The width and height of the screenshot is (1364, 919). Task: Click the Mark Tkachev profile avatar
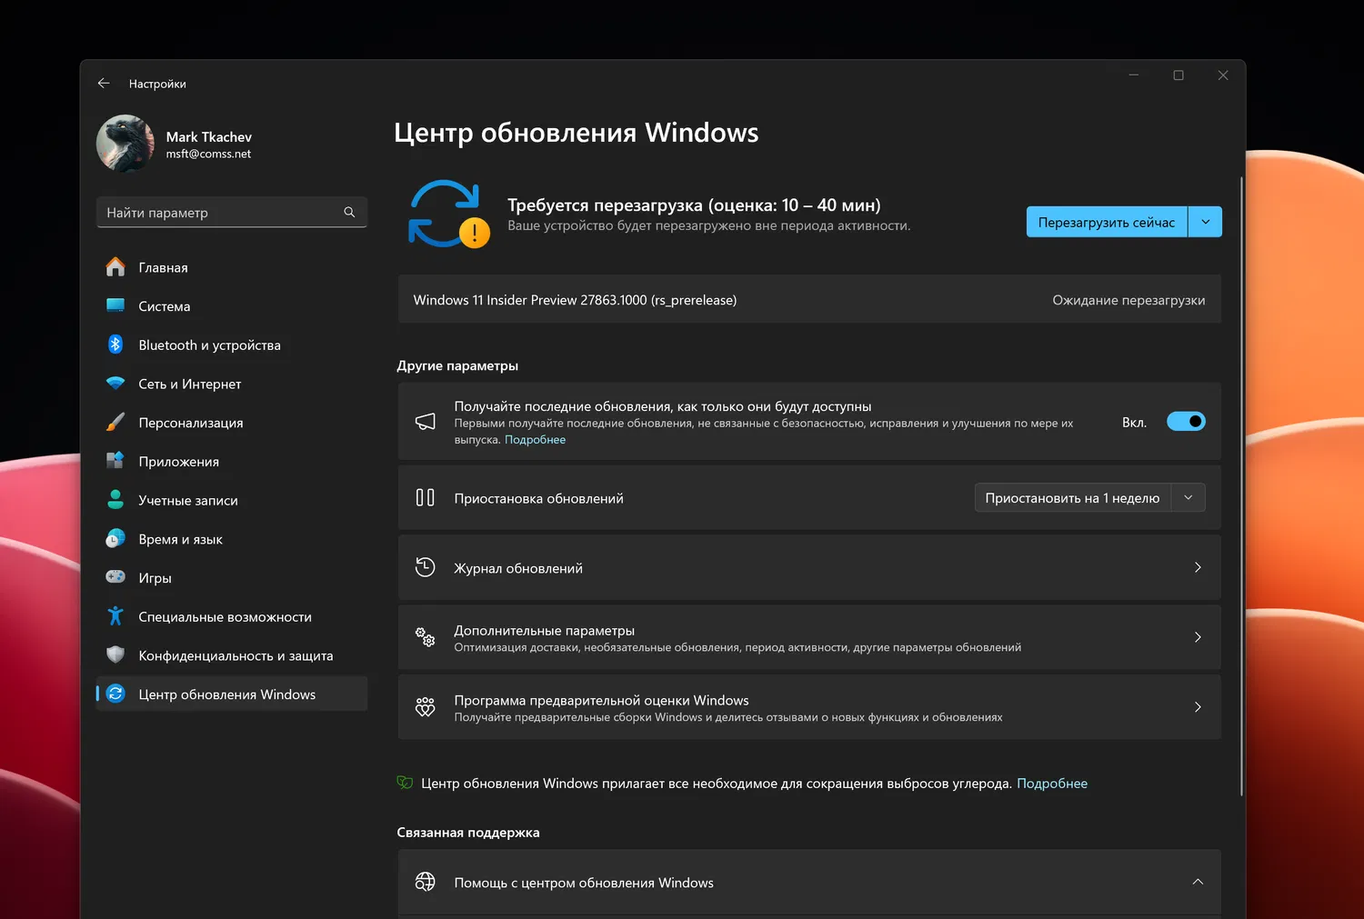pos(125,143)
